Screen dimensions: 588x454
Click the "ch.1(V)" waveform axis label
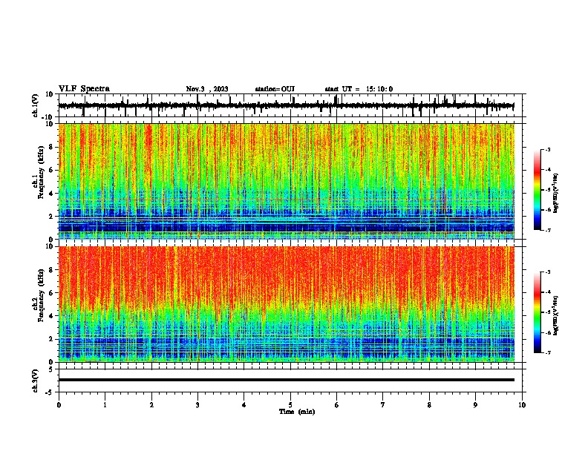tap(35, 105)
